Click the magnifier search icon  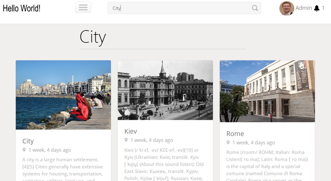coord(255,8)
